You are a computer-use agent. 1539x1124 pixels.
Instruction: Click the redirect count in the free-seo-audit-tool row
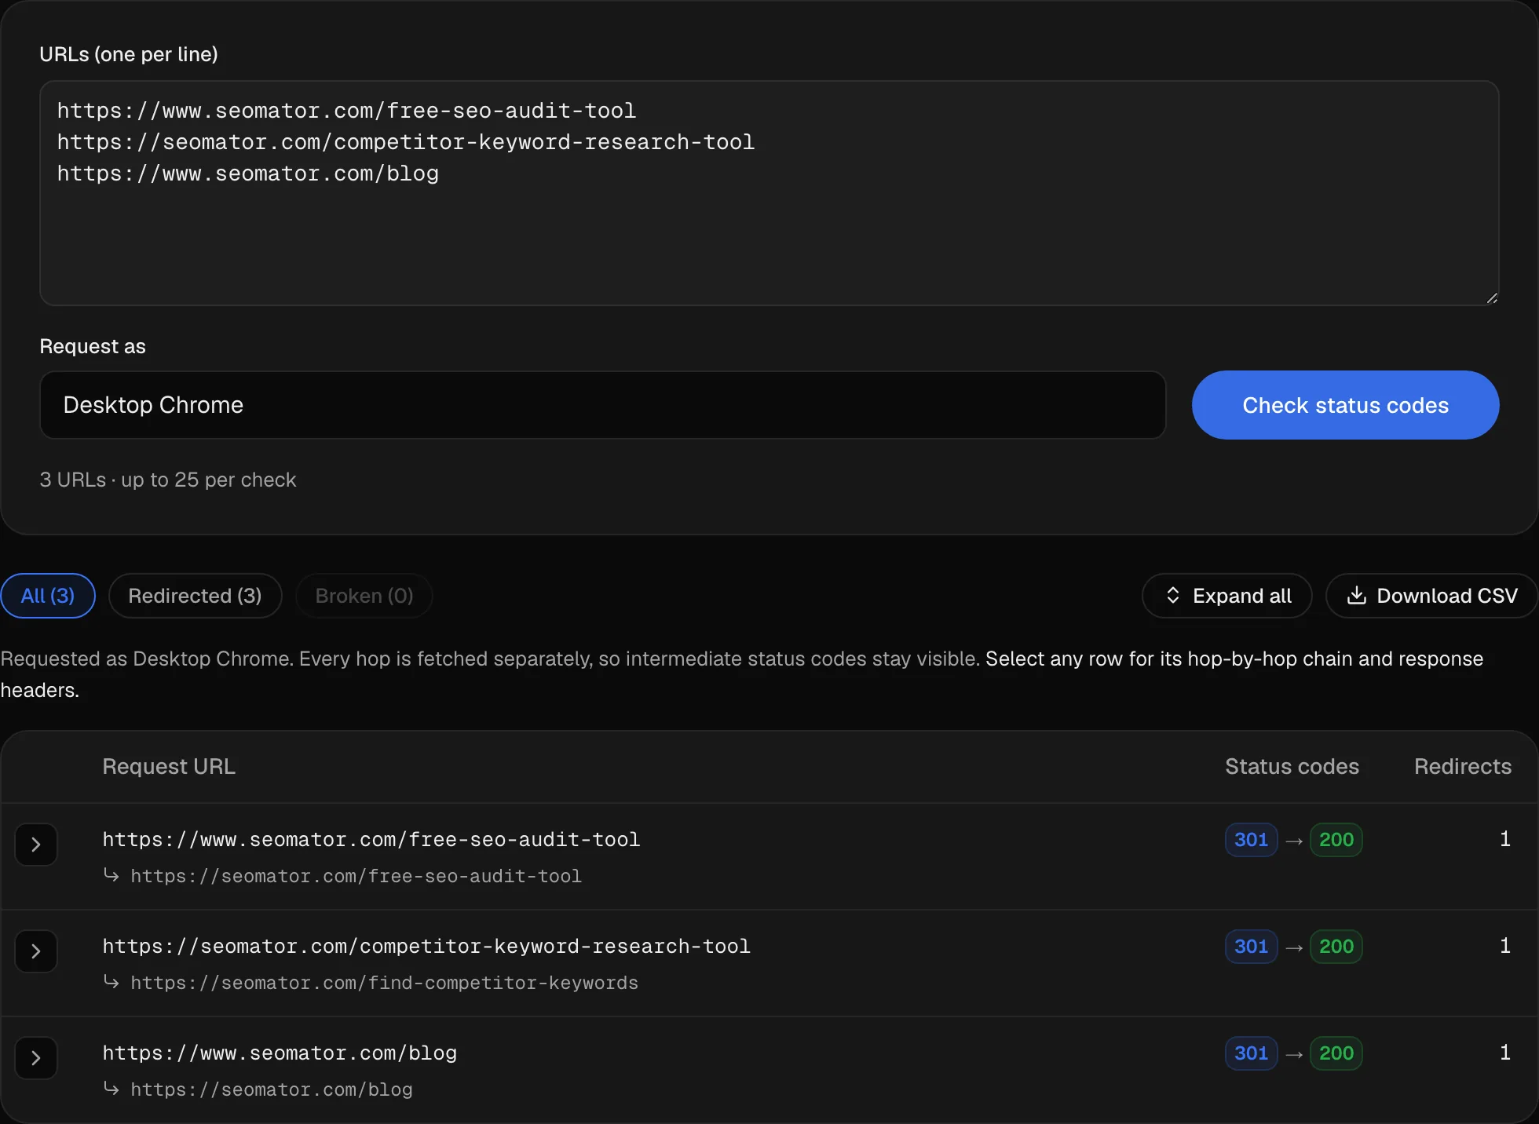coord(1505,839)
